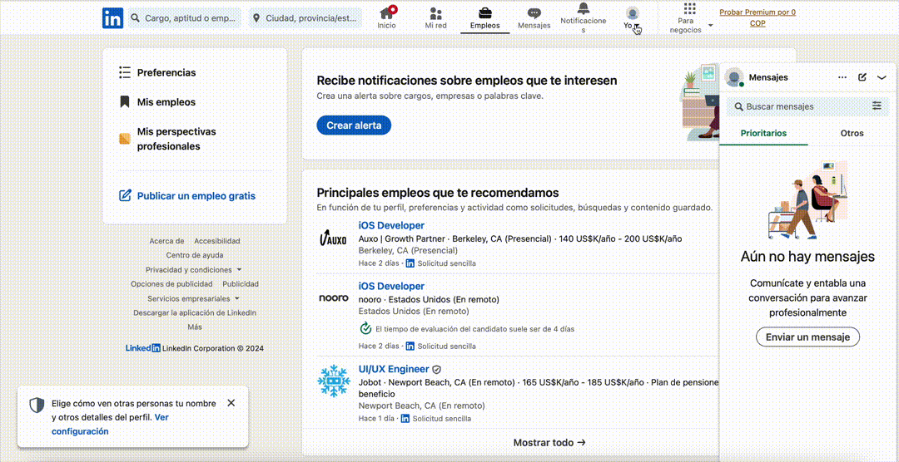Switch to the Prioritarios tab
This screenshot has width=899, height=462.
(763, 134)
